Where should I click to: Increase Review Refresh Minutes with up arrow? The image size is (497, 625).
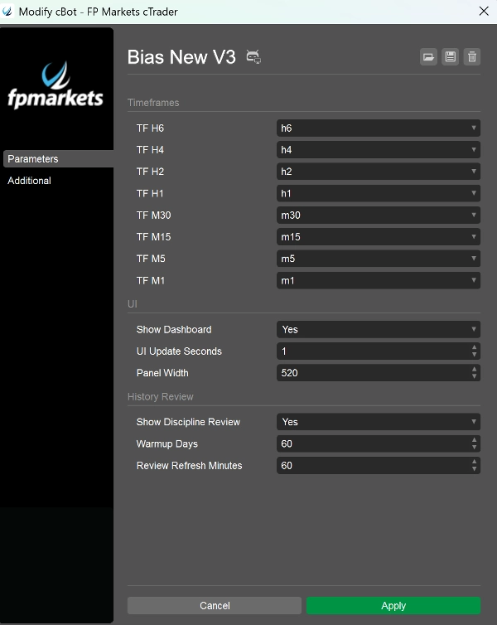(x=474, y=462)
